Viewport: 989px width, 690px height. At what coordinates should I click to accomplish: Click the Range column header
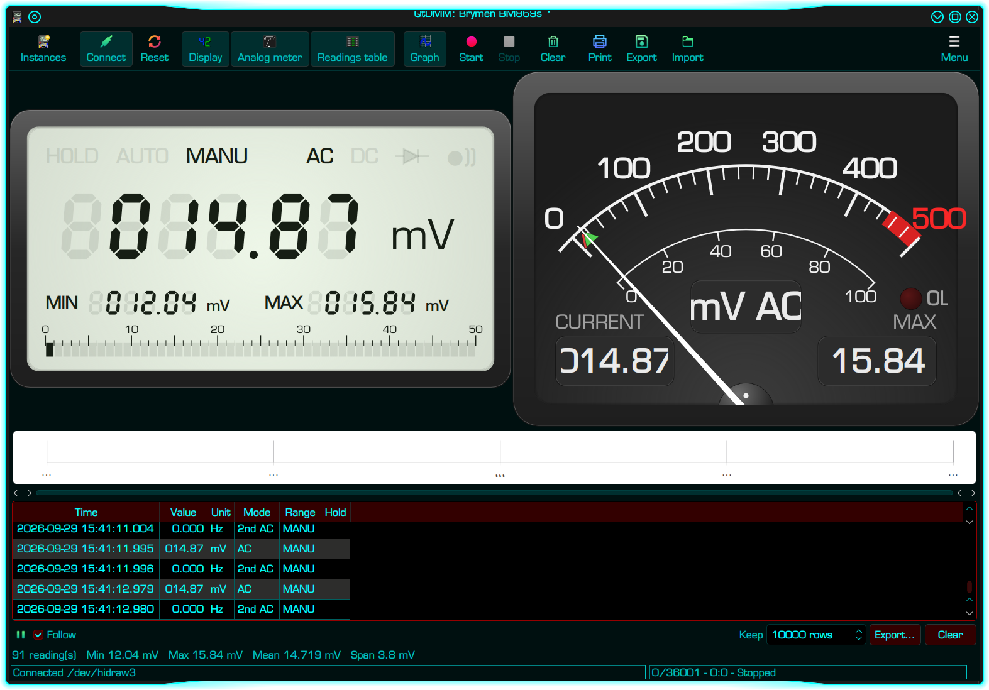(300, 512)
